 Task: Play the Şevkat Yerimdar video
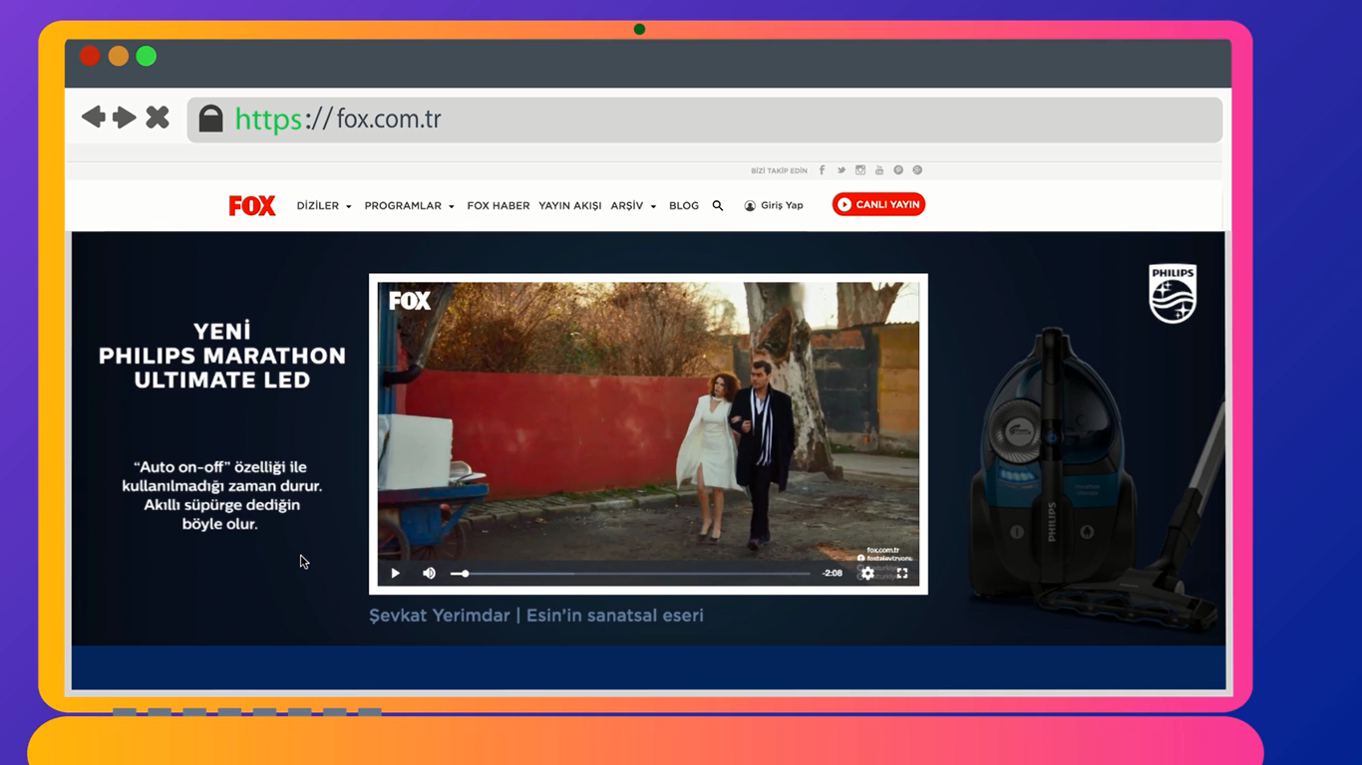click(x=396, y=574)
